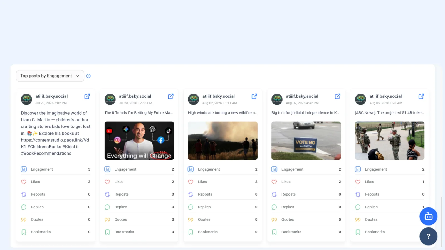Click the help icon beside the Top posts dropdown
This screenshot has height=250, width=445.
88,76
